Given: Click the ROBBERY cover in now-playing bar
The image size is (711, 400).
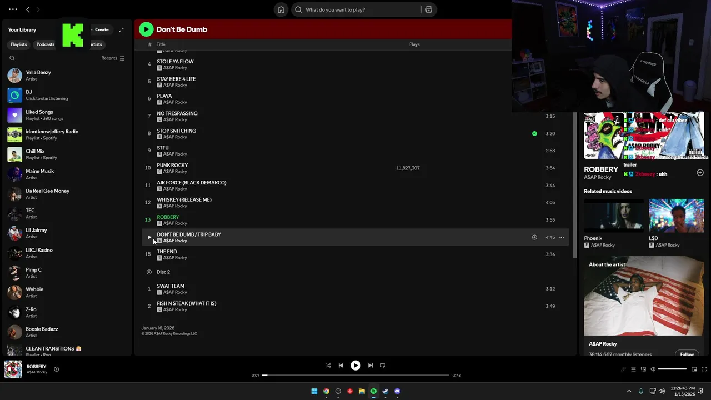Looking at the screenshot, I should click(13, 369).
